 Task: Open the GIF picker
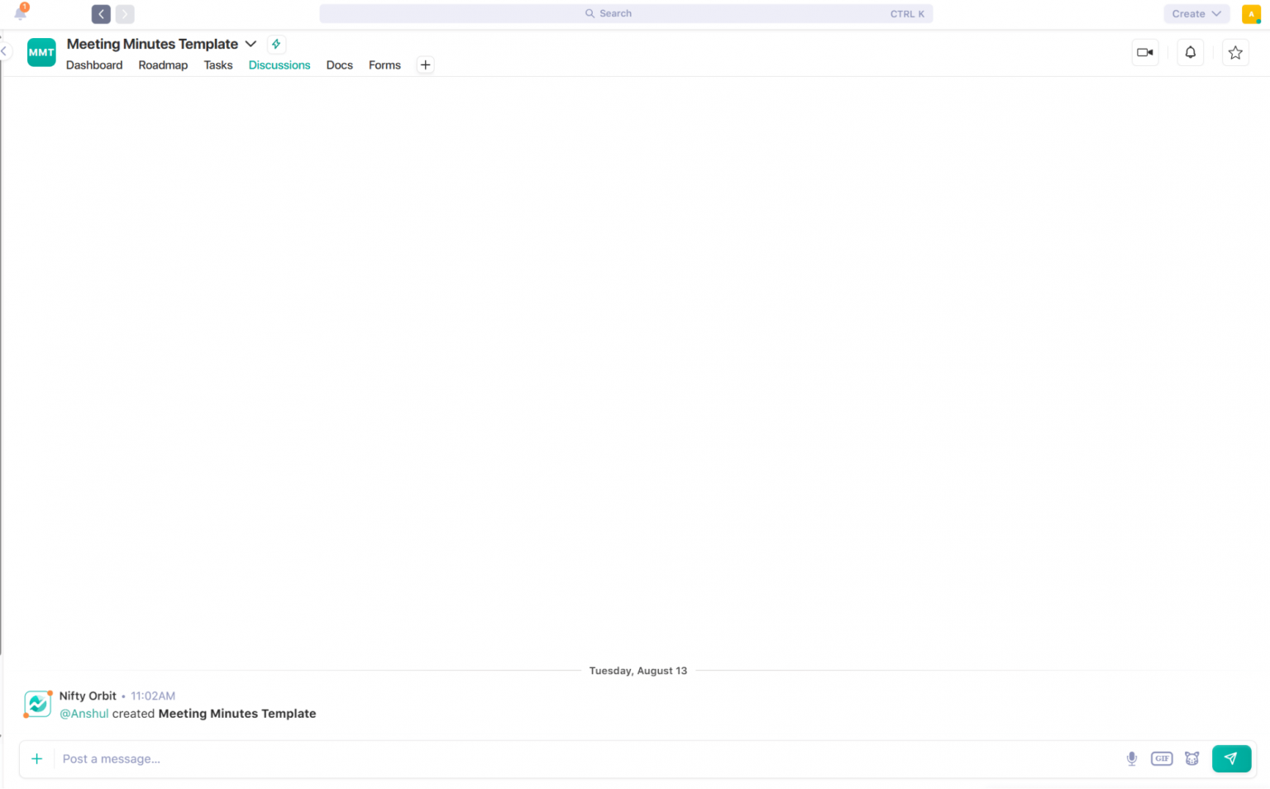tap(1161, 758)
